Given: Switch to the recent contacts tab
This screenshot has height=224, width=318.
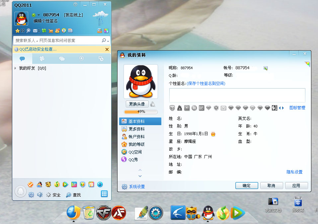Looking at the screenshot, I should click(101, 59).
